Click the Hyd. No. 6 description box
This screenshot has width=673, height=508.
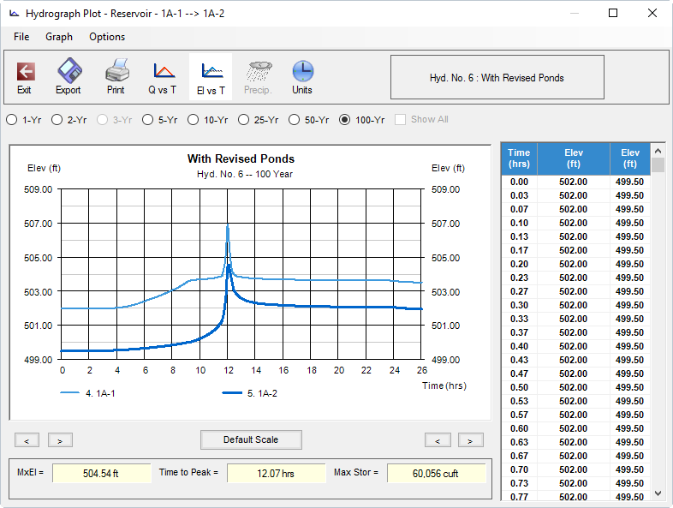click(x=497, y=77)
